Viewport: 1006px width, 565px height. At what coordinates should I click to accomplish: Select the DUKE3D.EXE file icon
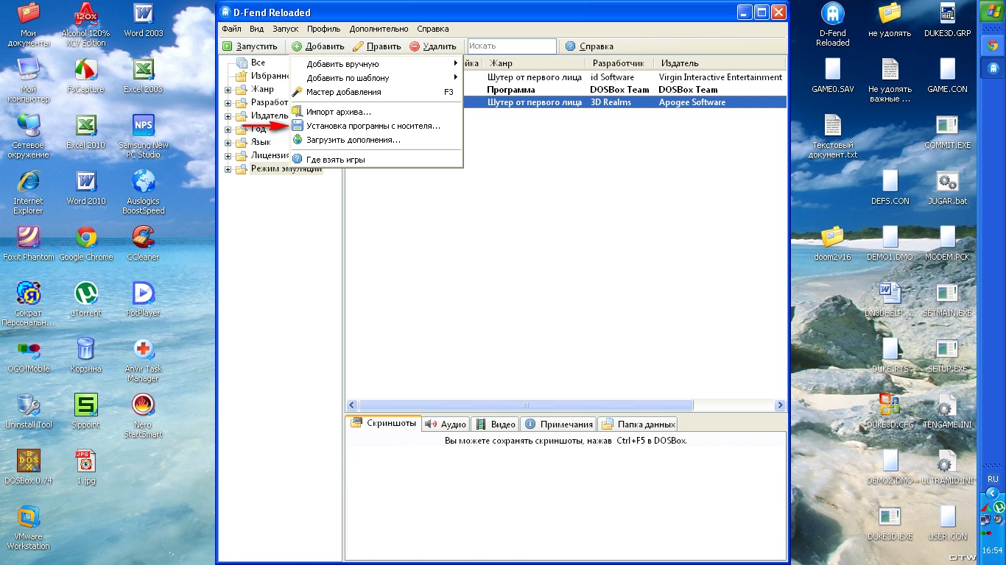click(x=890, y=522)
